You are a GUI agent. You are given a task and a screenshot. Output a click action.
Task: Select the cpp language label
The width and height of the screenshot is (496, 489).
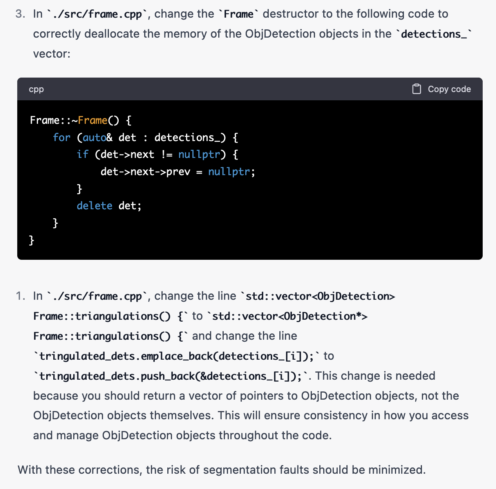point(36,89)
